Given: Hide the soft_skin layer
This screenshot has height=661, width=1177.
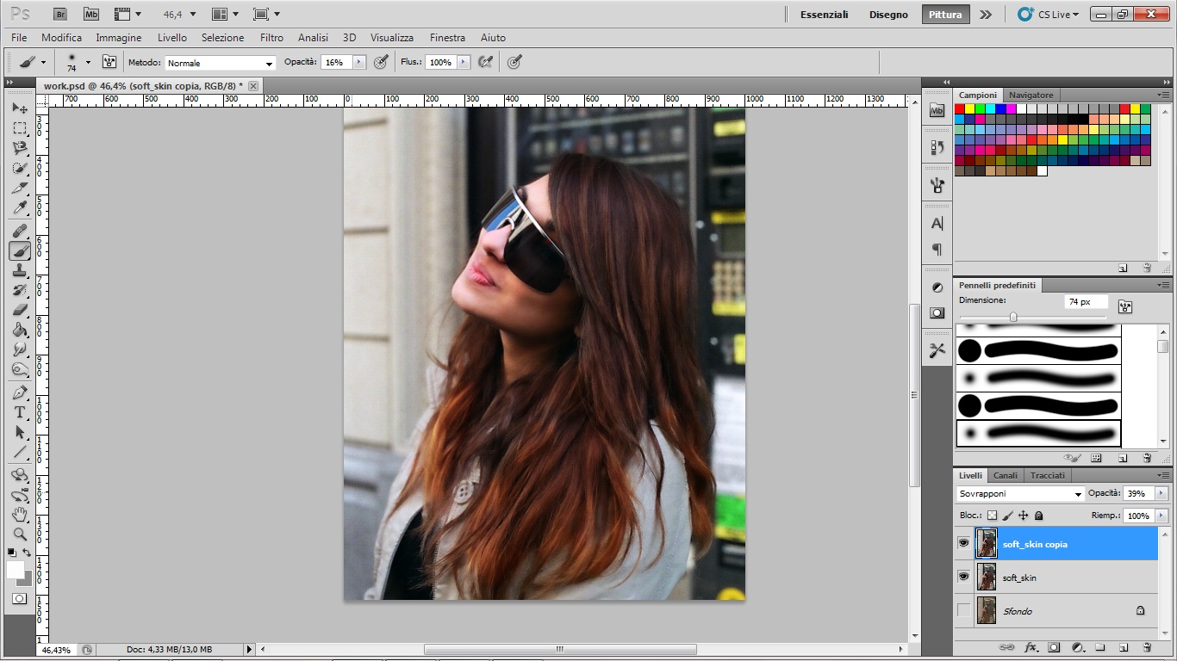Looking at the screenshot, I should tap(963, 577).
